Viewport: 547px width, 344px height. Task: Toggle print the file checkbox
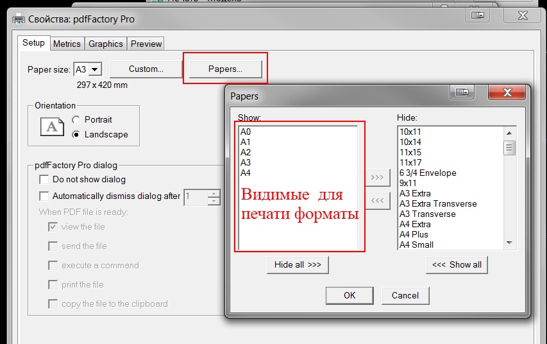point(53,284)
